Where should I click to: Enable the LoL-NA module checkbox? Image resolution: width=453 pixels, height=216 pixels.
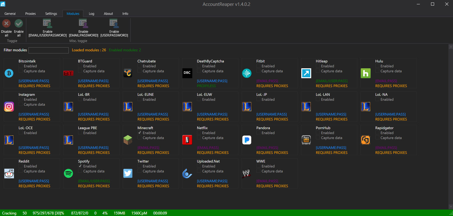tap(377, 99)
